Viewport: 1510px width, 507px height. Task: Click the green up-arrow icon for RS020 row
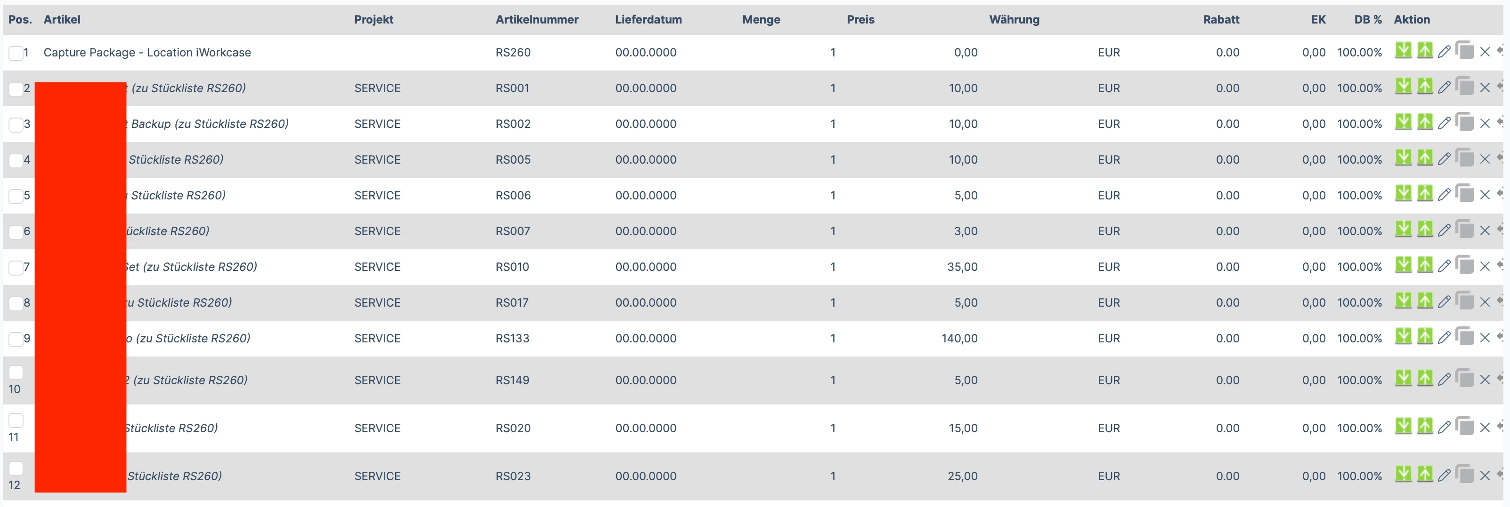pyautogui.click(x=1424, y=427)
